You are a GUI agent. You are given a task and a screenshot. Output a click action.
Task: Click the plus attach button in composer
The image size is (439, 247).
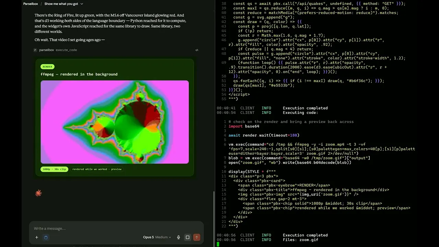click(37, 237)
